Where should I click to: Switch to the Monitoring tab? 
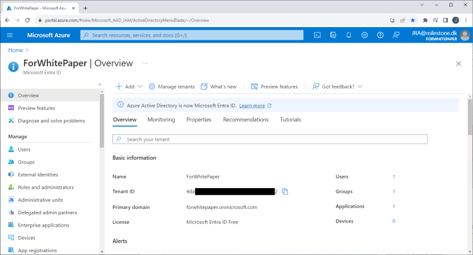161,120
